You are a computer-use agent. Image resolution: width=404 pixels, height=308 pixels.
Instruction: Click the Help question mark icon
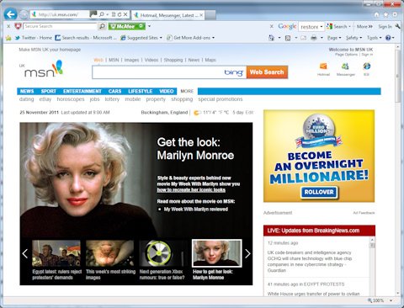tap(388, 38)
